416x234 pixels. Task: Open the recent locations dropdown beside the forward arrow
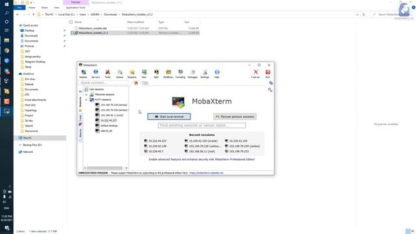tap(29, 14)
